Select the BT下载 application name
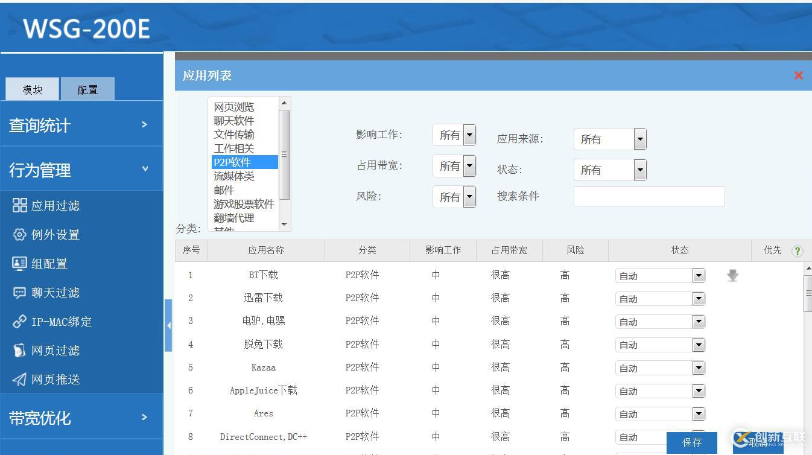Image resolution: width=812 pixels, height=455 pixels. click(264, 275)
